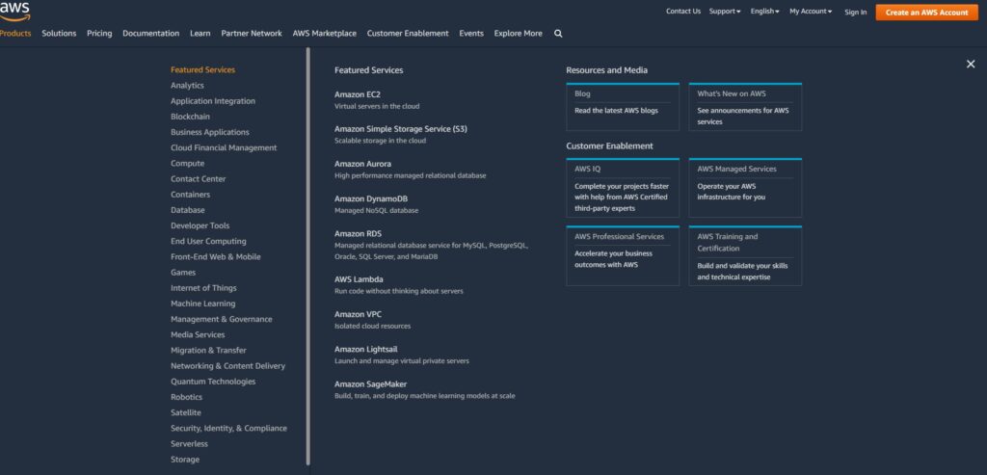Click the AWS IQ card
987x475 pixels.
(623, 188)
